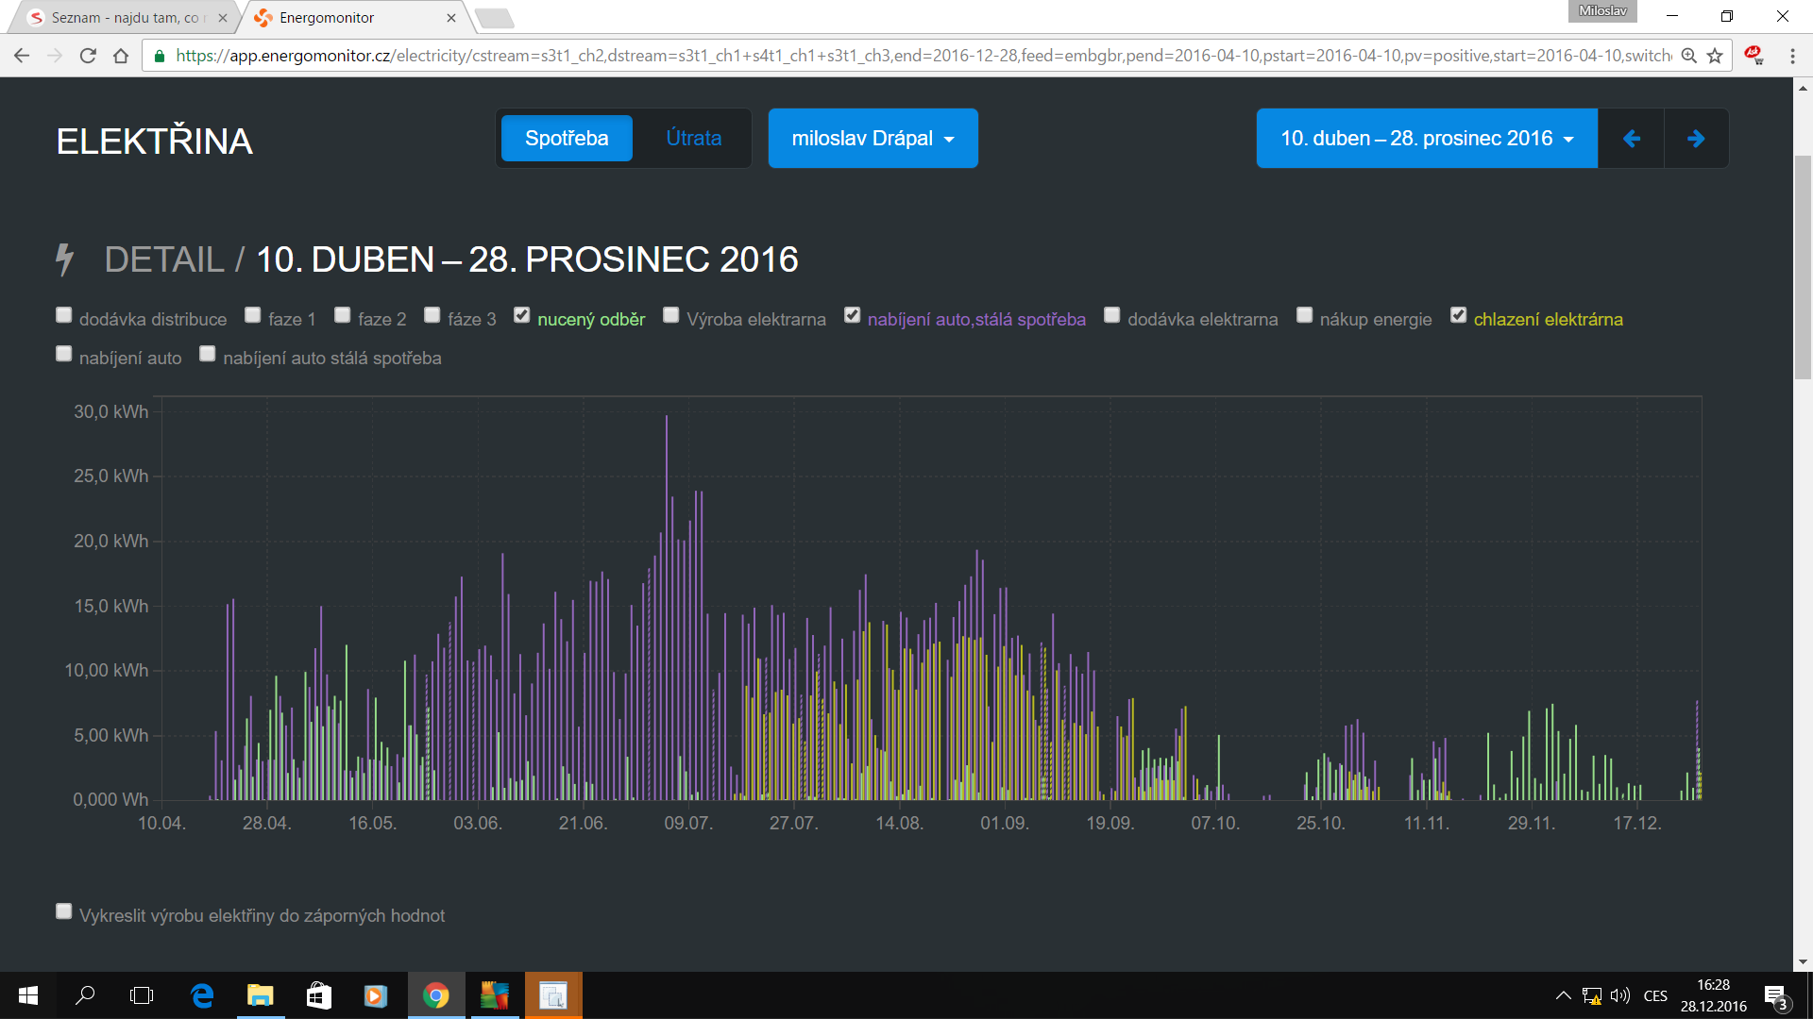Screen dimensions: 1813x1019
Task: Uncheck the nucený odběr checkbox
Action: [x=522, y=315]
